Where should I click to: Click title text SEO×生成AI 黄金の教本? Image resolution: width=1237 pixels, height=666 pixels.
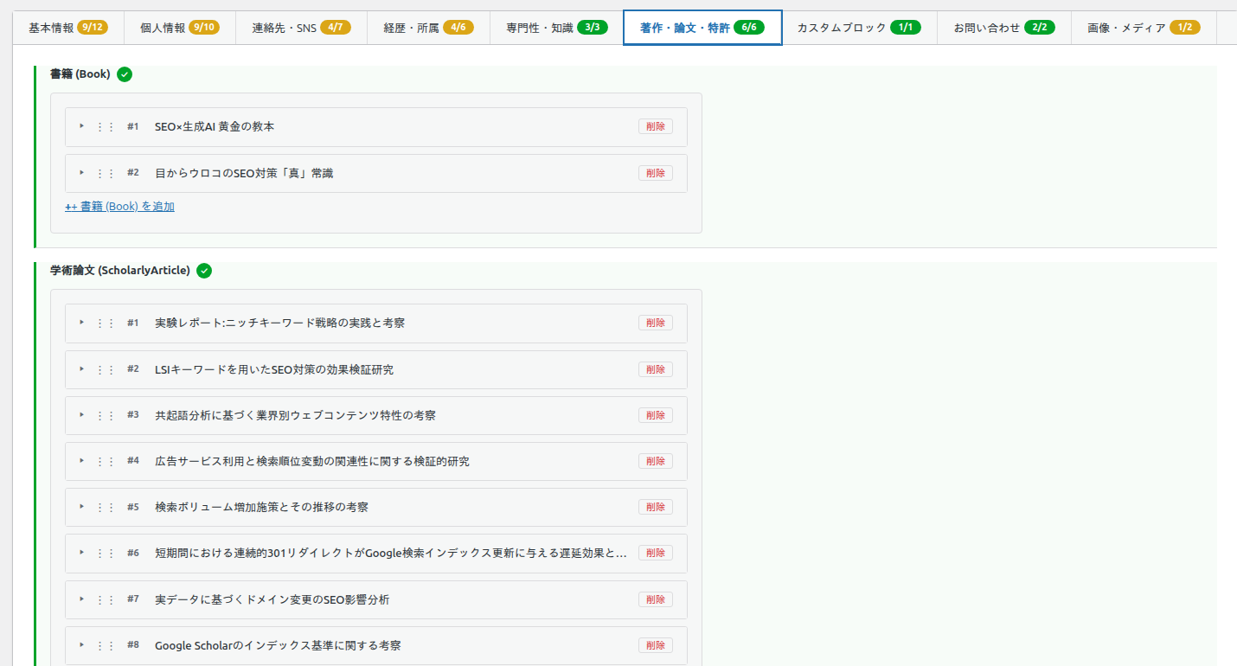[x=215, y=126]
